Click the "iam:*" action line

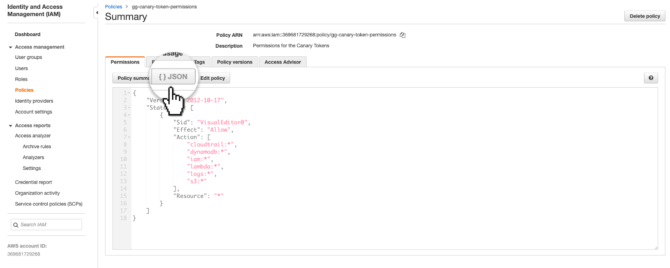tap(200, 159)
